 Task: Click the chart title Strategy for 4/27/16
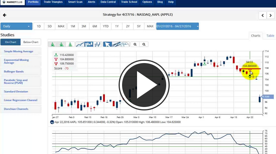tap(138, 15)
